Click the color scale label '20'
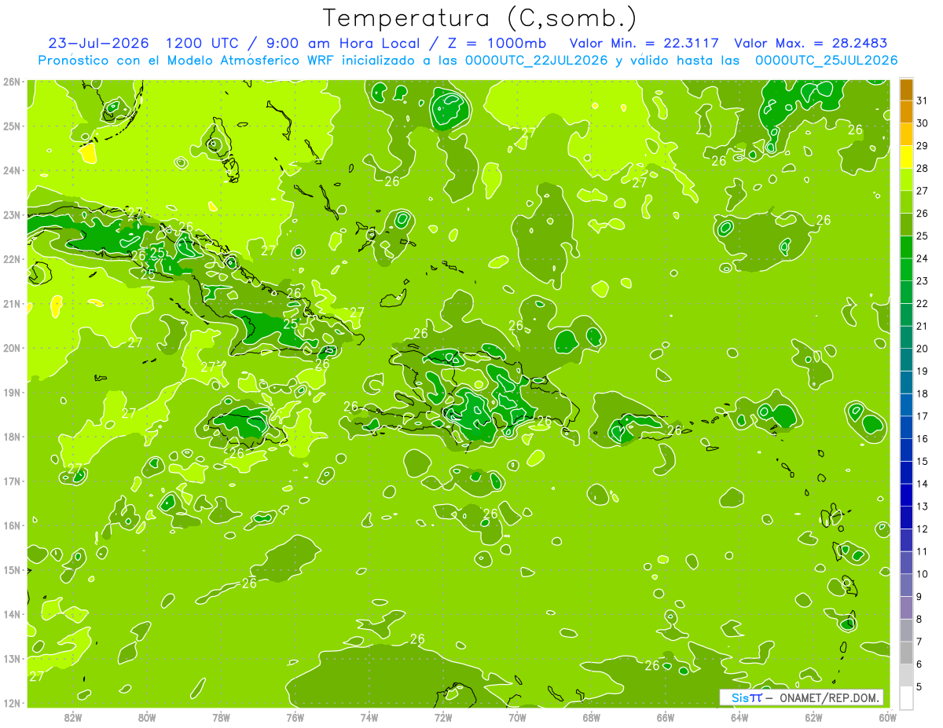 tap(923, 349)
